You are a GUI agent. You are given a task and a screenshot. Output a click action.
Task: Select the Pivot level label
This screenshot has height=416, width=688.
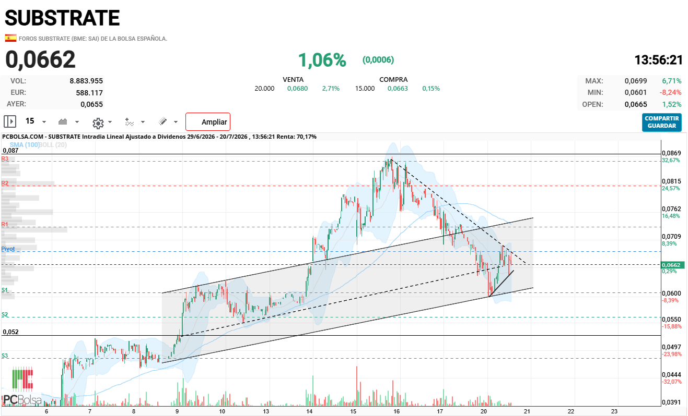point(8,249)
